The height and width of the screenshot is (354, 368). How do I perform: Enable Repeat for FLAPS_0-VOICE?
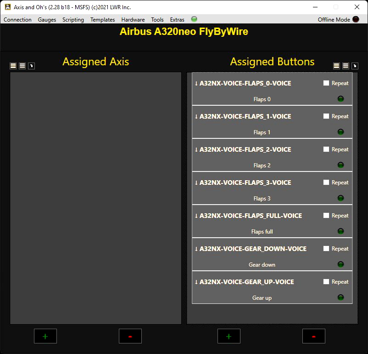click(326, 83)
